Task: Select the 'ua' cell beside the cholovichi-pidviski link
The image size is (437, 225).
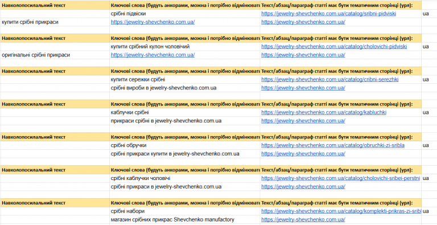Action: (x=429, y=47)
